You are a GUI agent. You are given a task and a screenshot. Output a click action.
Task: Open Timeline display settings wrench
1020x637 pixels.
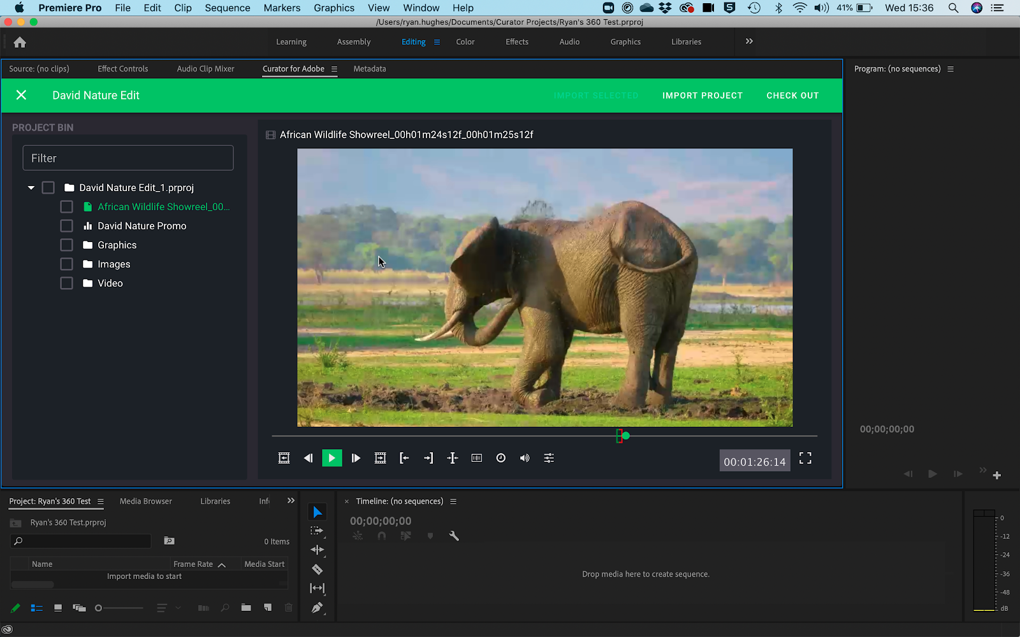coord(454,536)
